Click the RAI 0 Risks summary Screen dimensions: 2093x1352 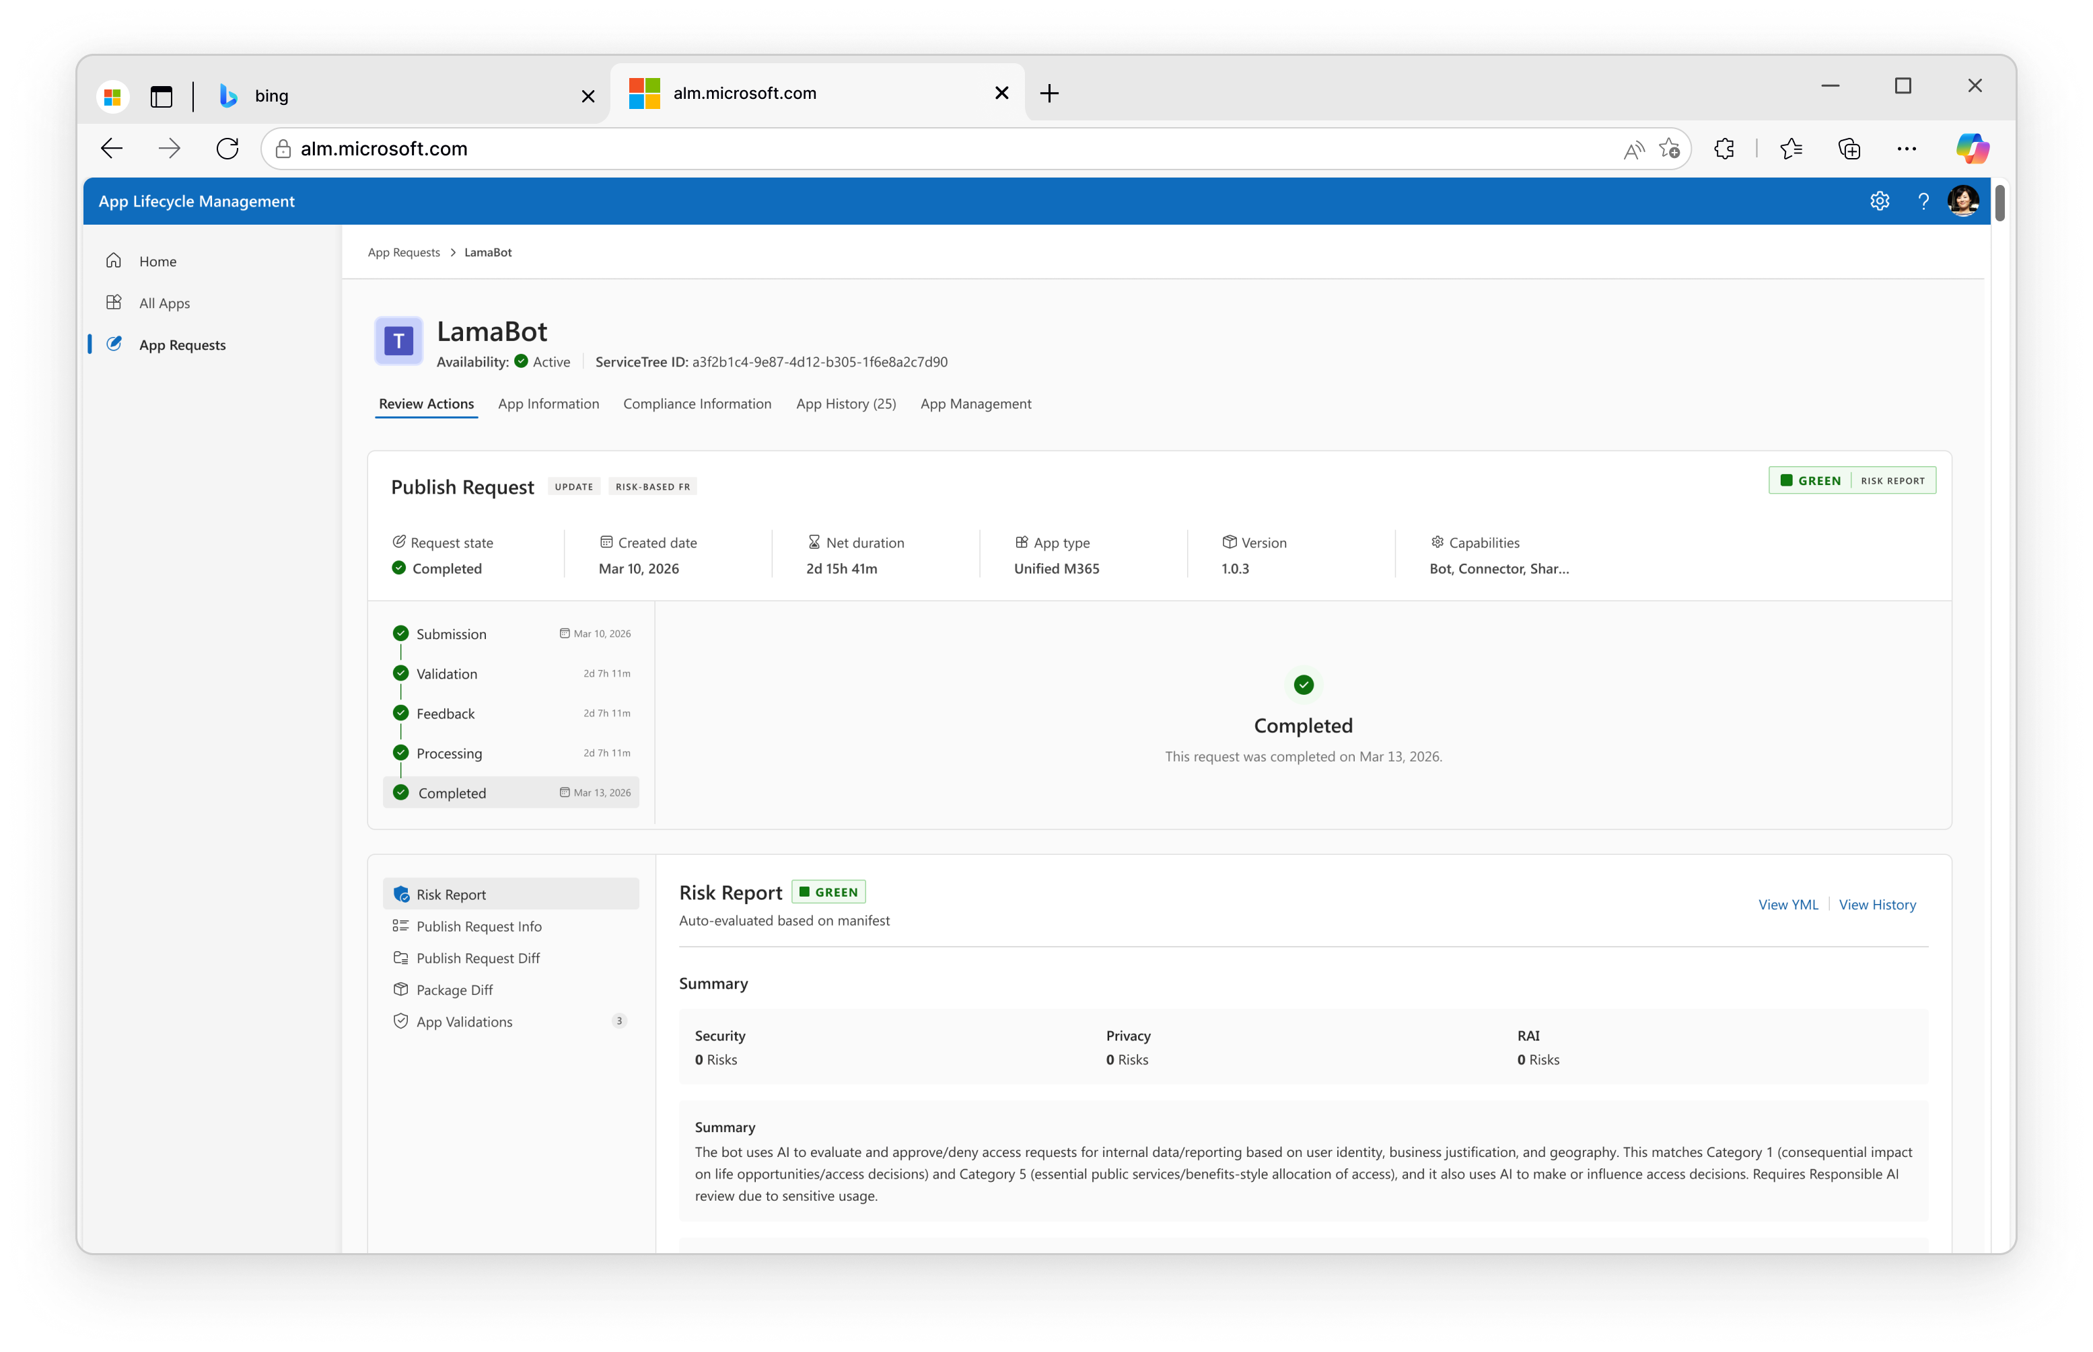pos(1538,1047)
